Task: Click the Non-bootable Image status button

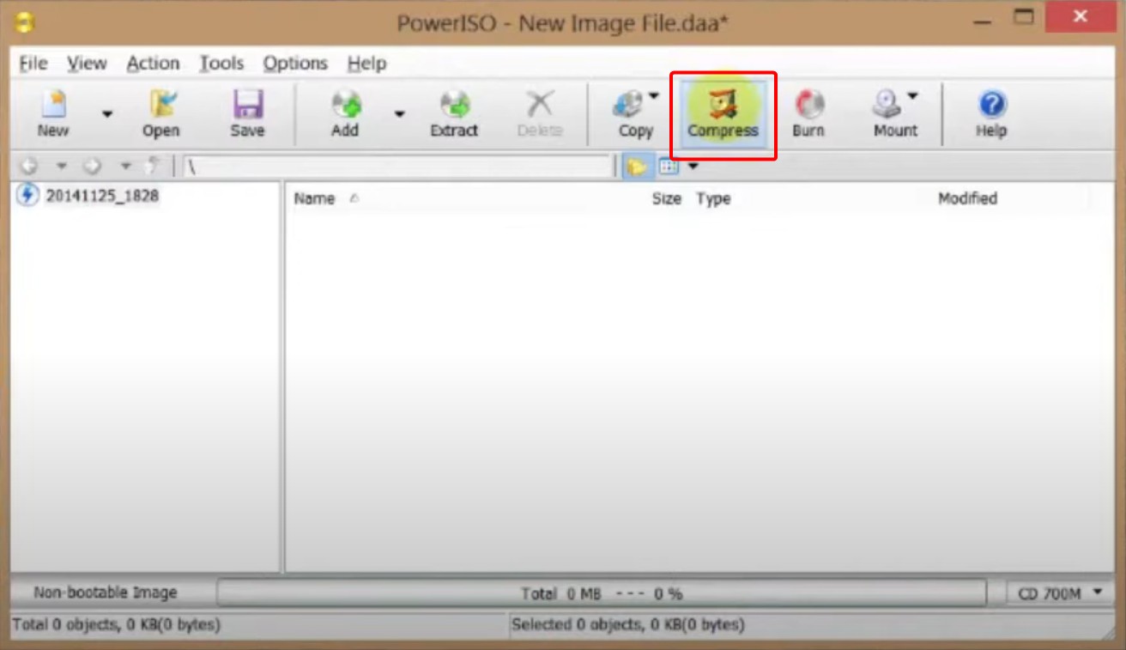Action: [106, 592]
